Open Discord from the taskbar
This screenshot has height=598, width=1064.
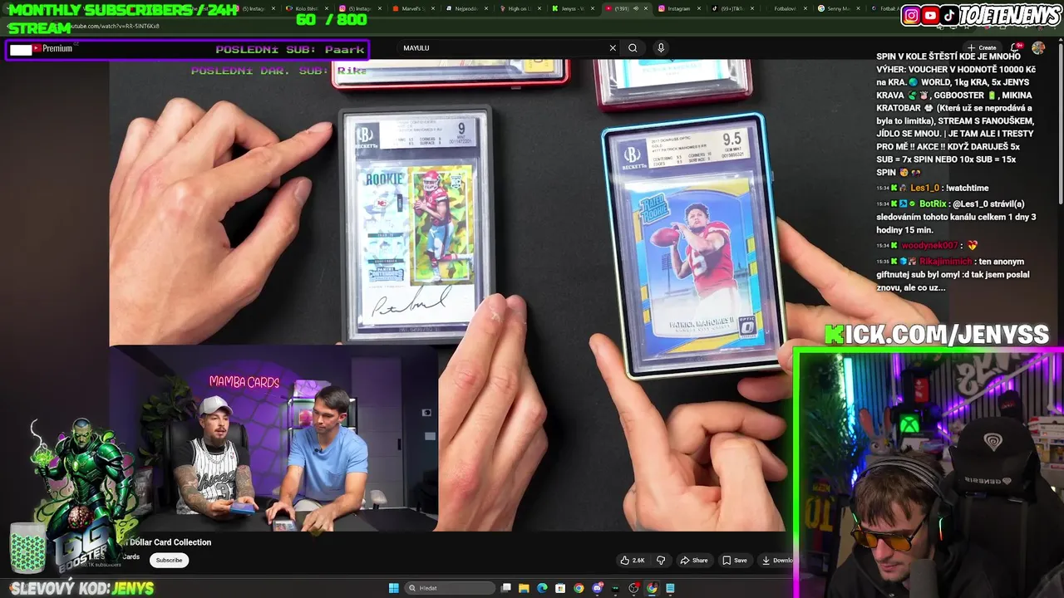(597, 588)
